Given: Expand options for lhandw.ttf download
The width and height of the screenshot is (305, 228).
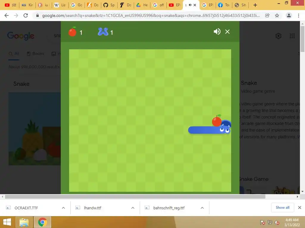Looking at the screenshot, I should tap(133, 208).
